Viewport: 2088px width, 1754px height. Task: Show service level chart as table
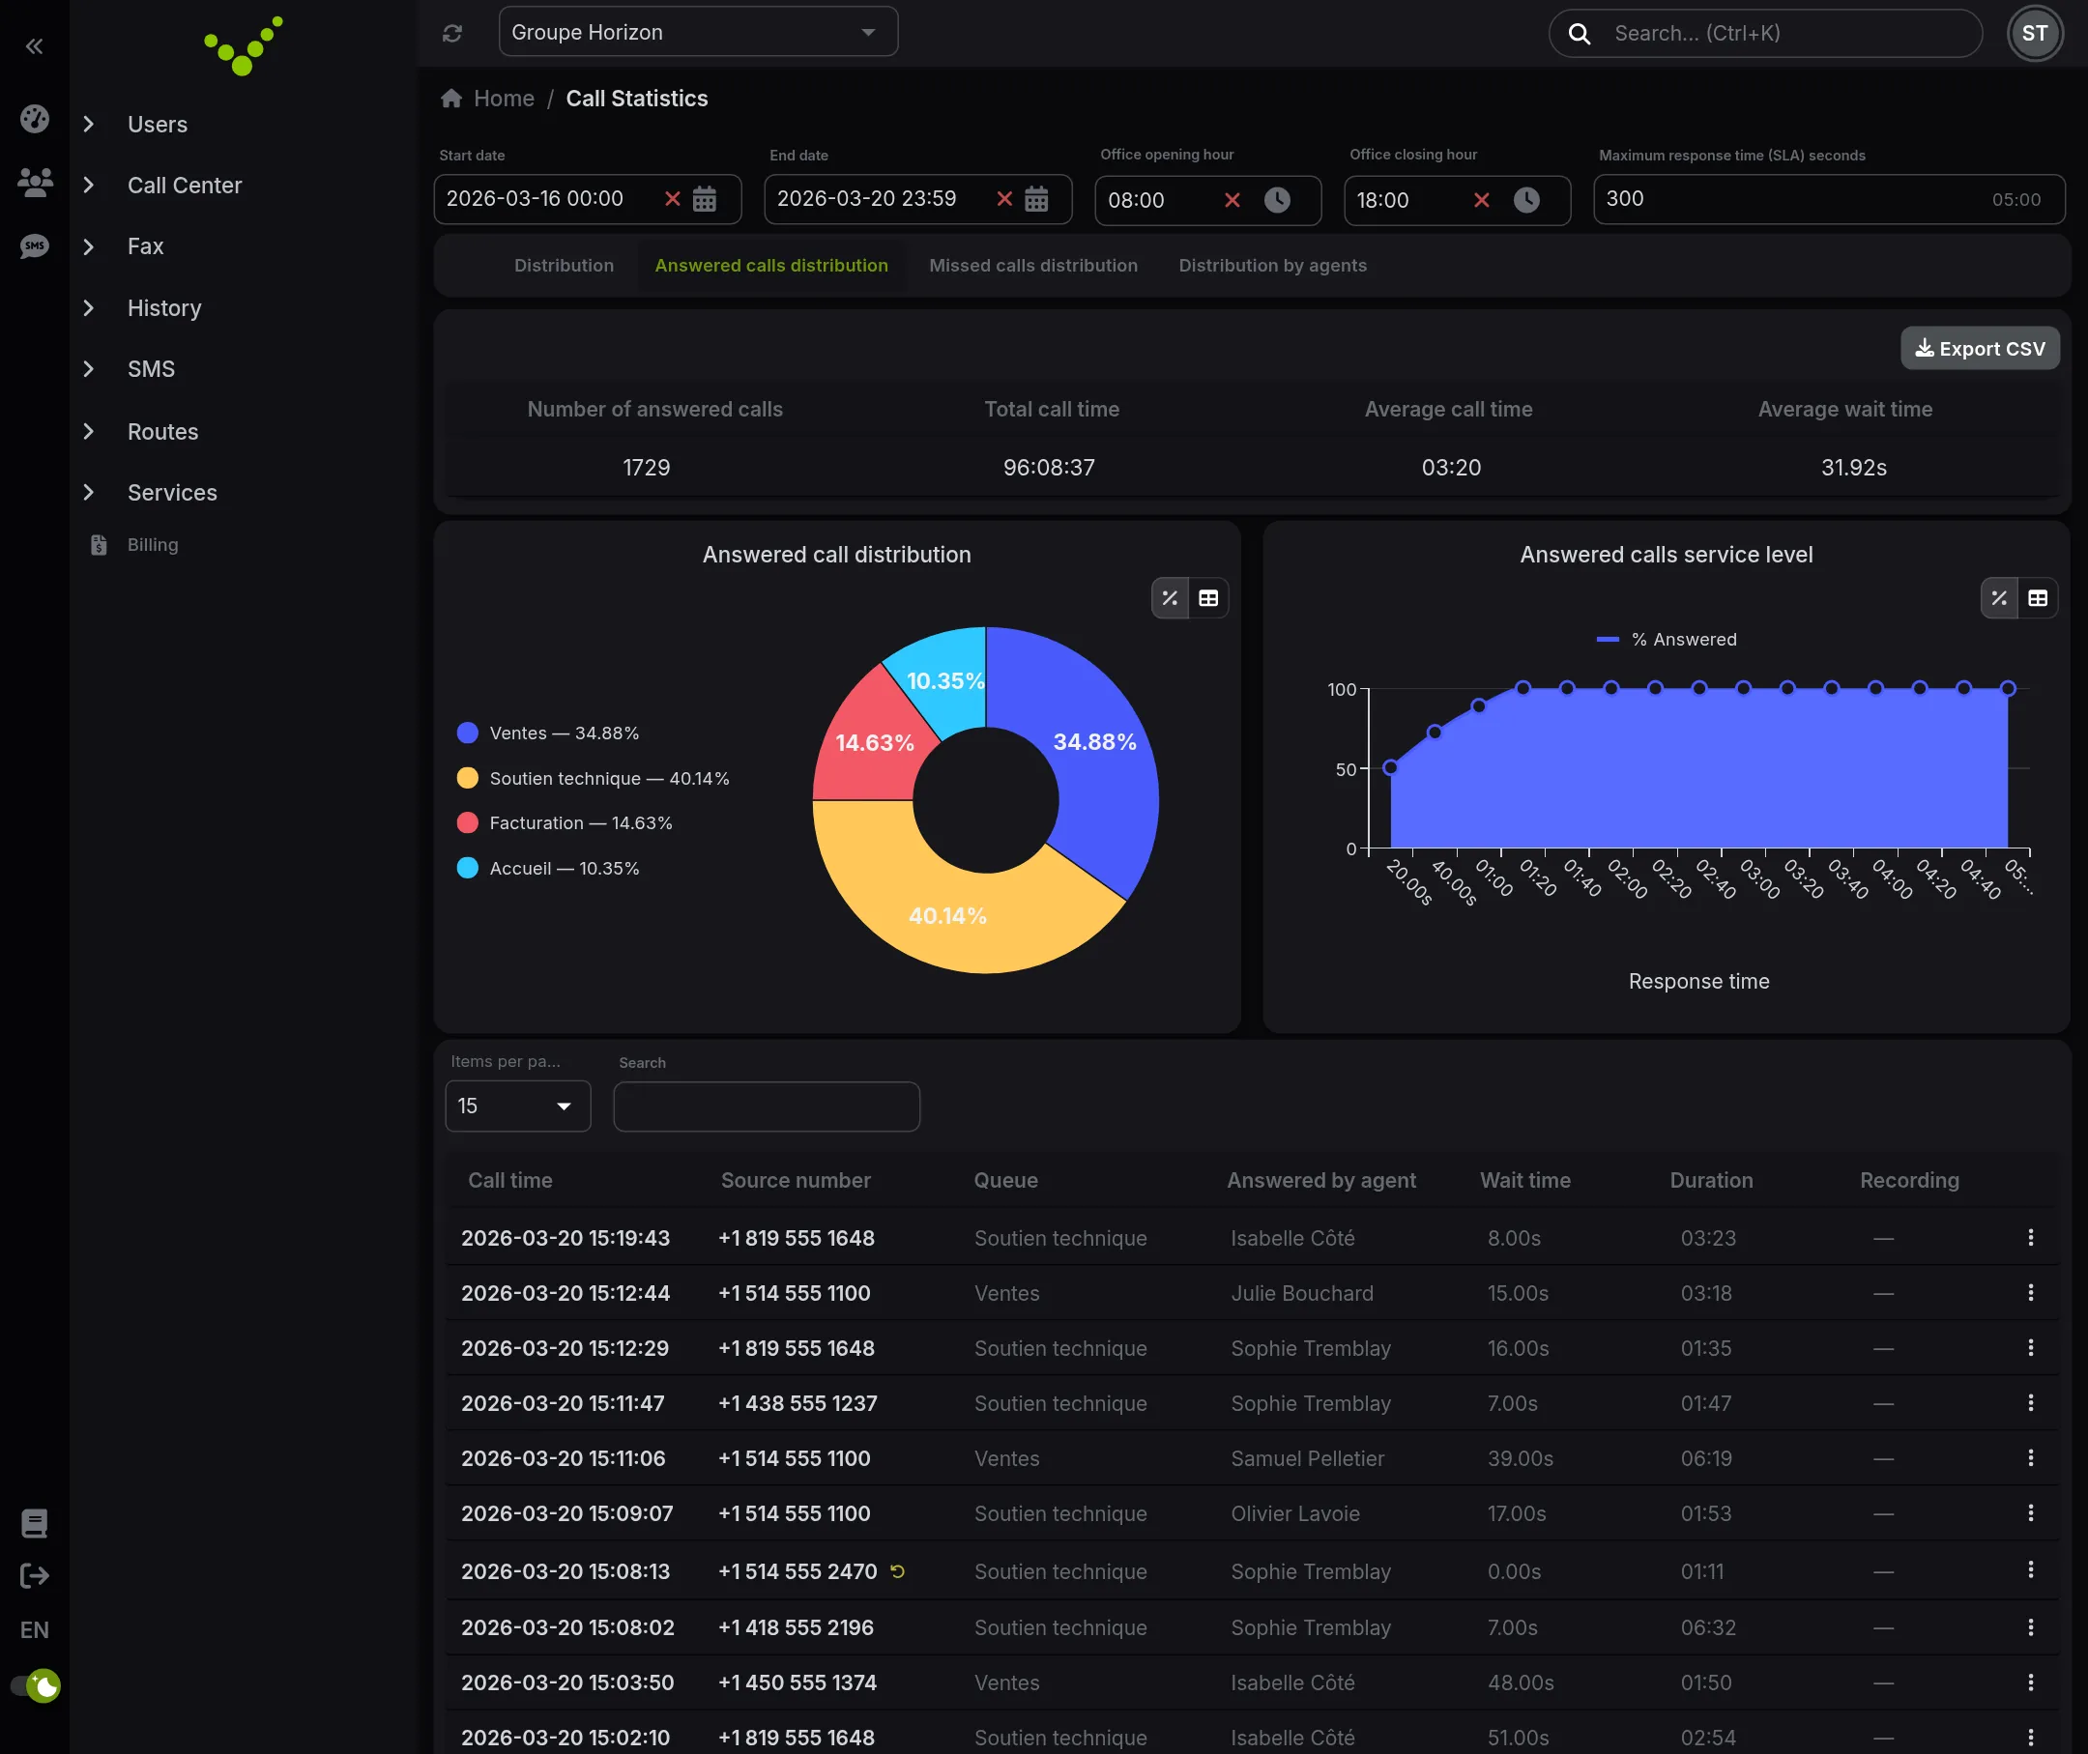tap(2039, 597)
